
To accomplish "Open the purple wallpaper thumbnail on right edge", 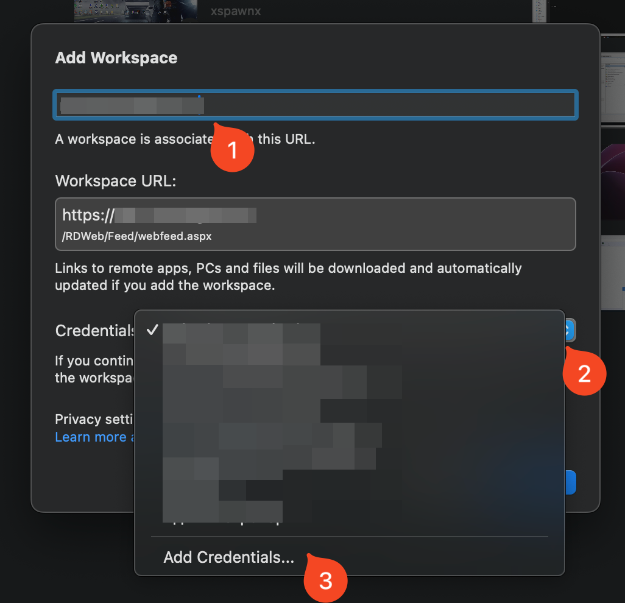I will 612,177.
